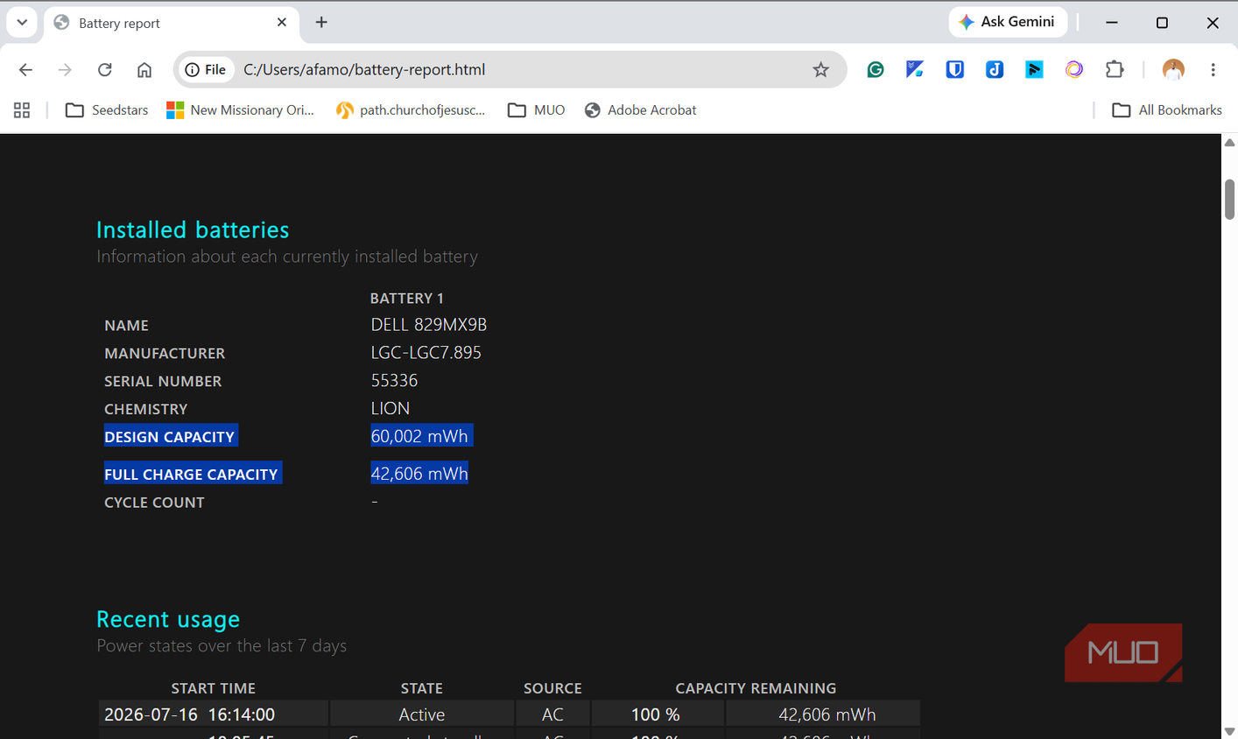This screenshot has width=1238, height=739.
Task: Open the Chrome three-dot menu
Action: pyautogui.click(x=1213, y=70)
